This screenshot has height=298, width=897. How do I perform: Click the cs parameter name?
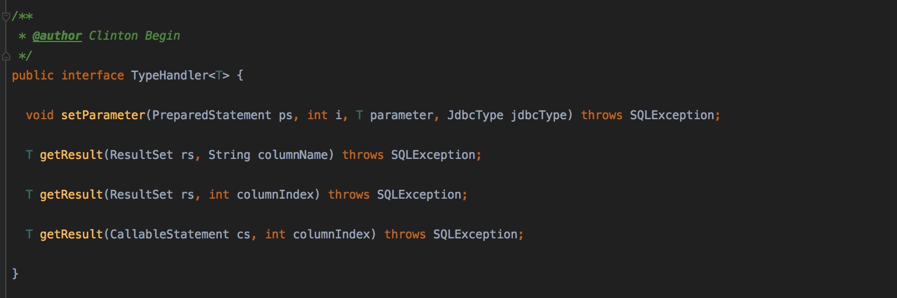[244, 234]
